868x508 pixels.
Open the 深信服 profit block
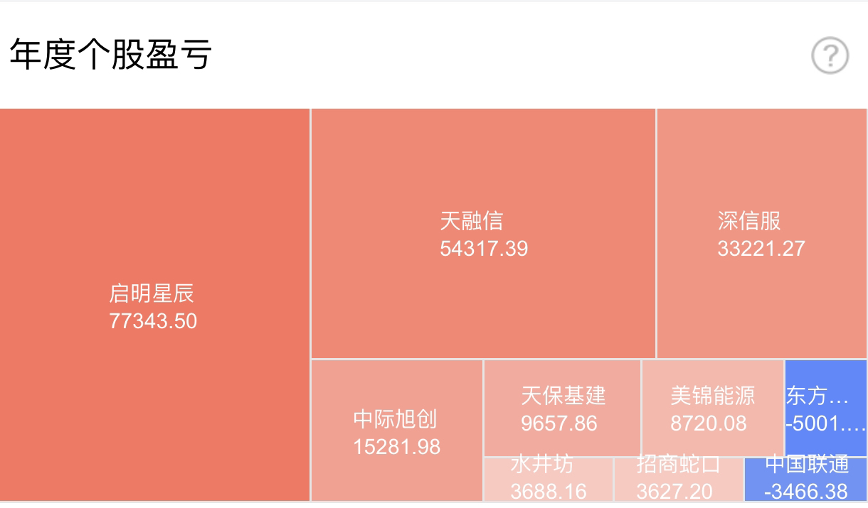762,233
